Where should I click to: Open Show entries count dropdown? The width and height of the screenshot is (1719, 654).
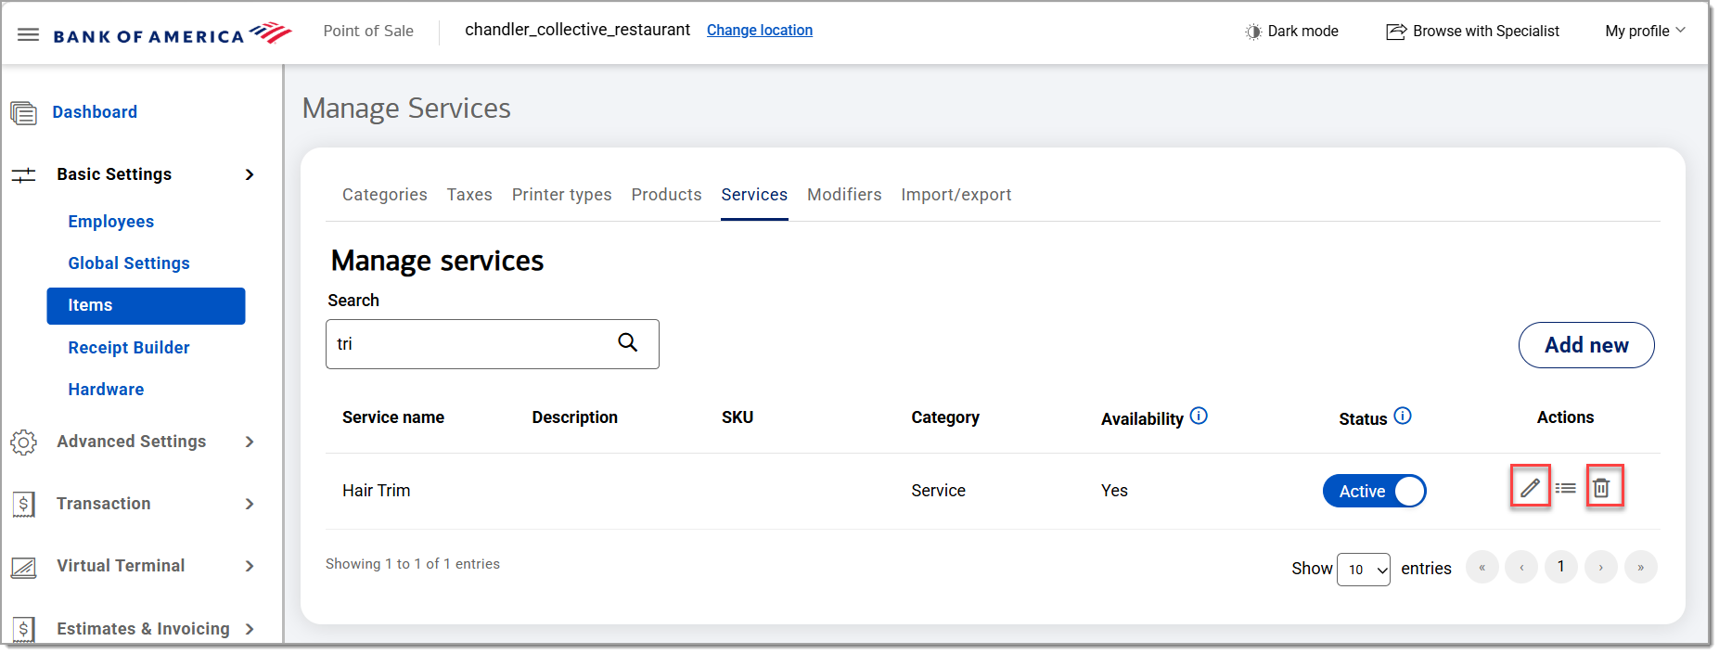pos(1363,570)
